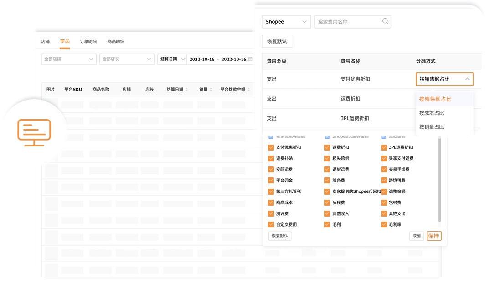Screen dimensions: 485x282
Task: Sort by the 结算日期 column sort icon
Action: pyautogui.click(x=186, y=90)
